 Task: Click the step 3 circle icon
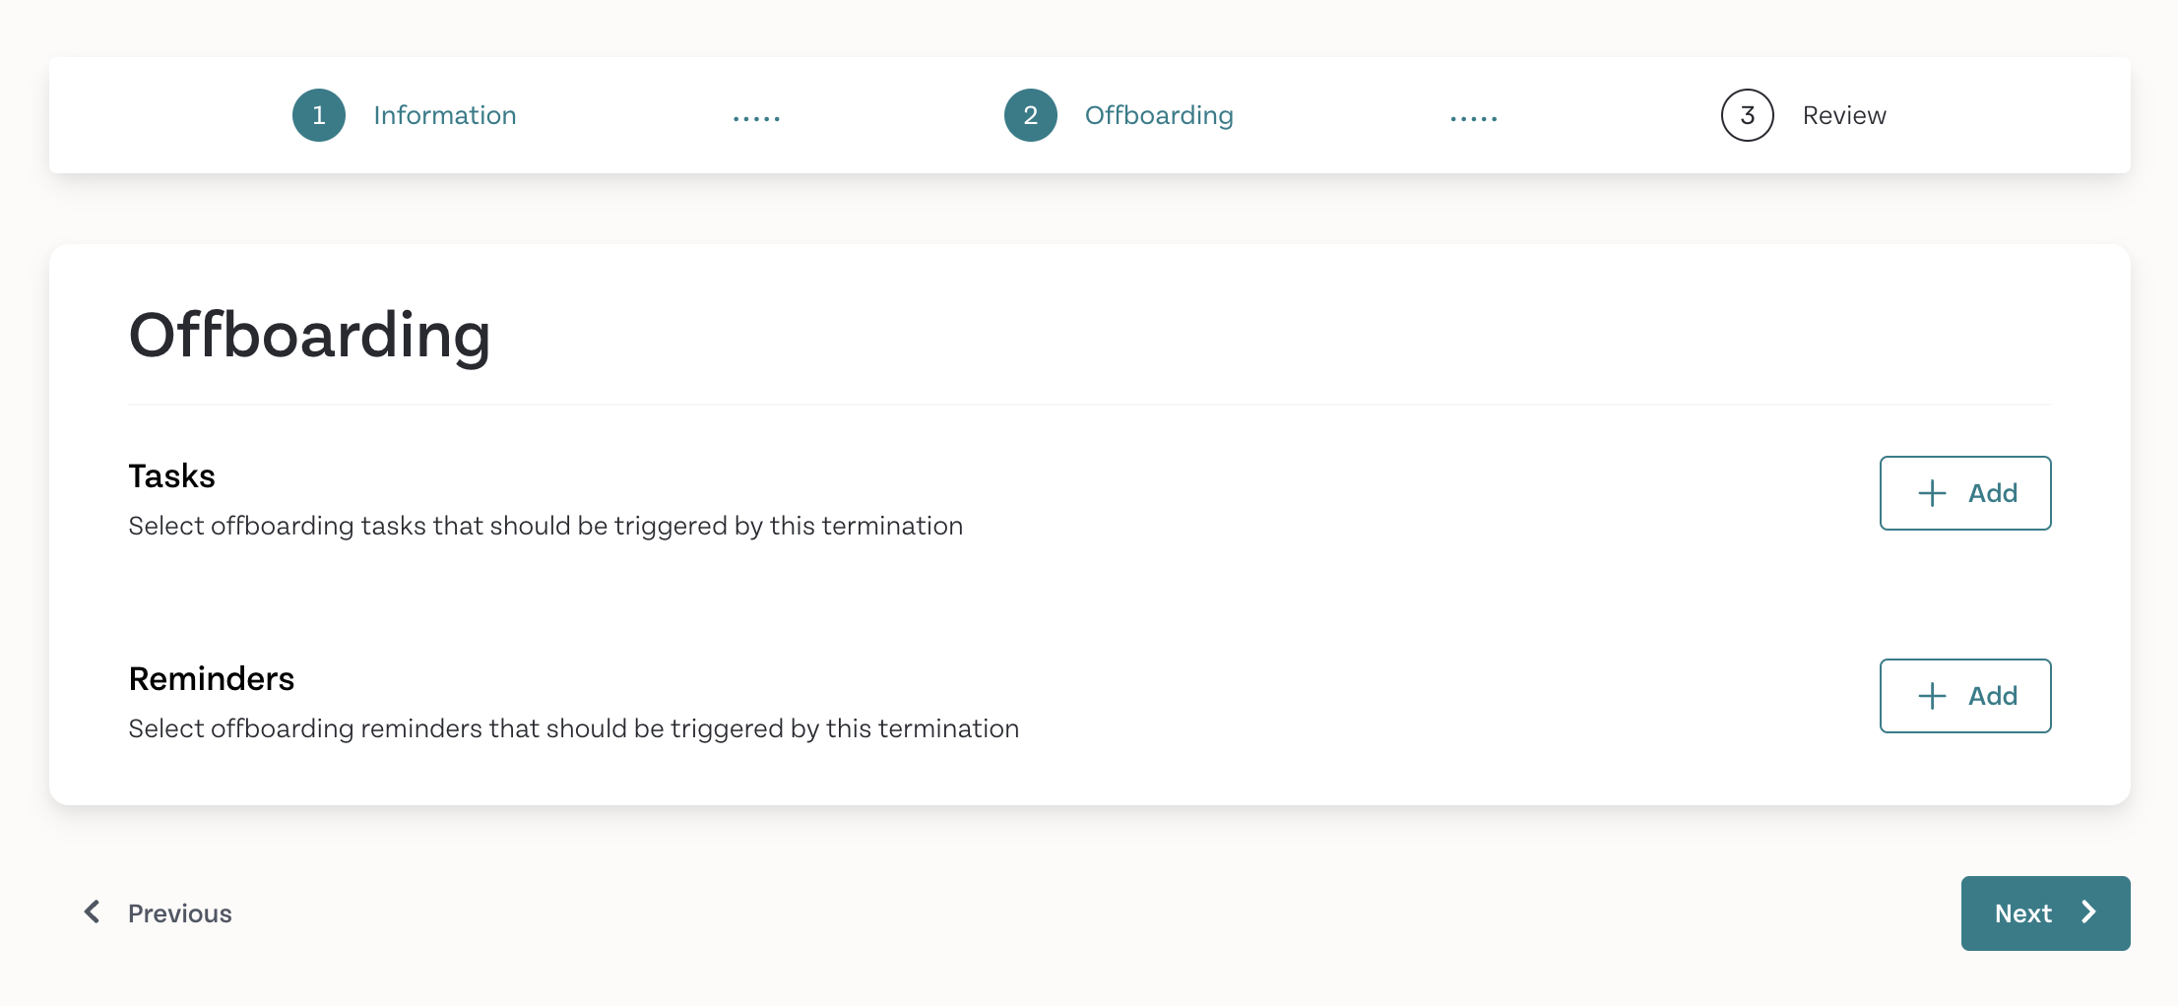click(x=1748, y=115)
